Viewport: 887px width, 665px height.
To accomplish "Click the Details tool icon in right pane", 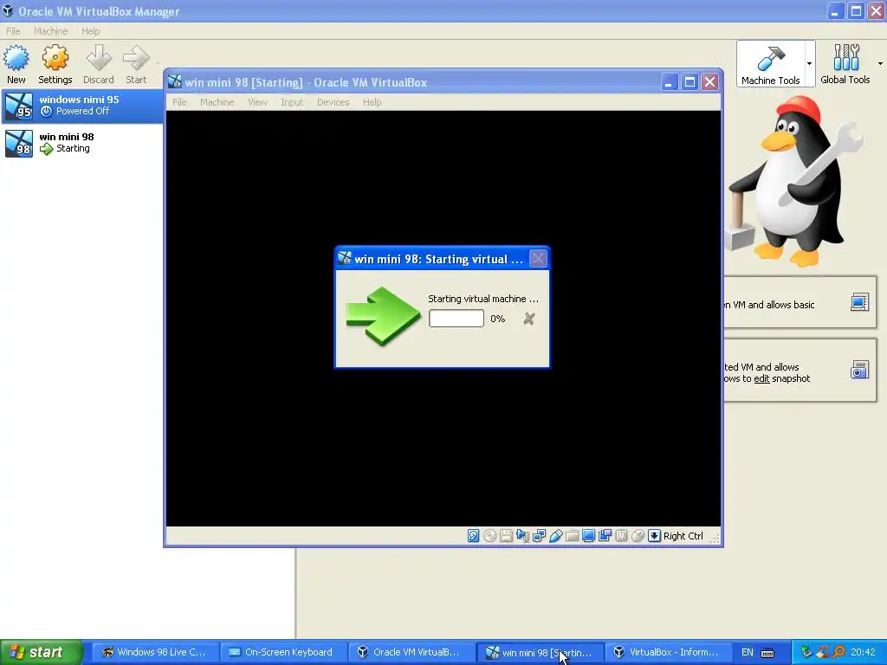I will (x=859, y=302).
